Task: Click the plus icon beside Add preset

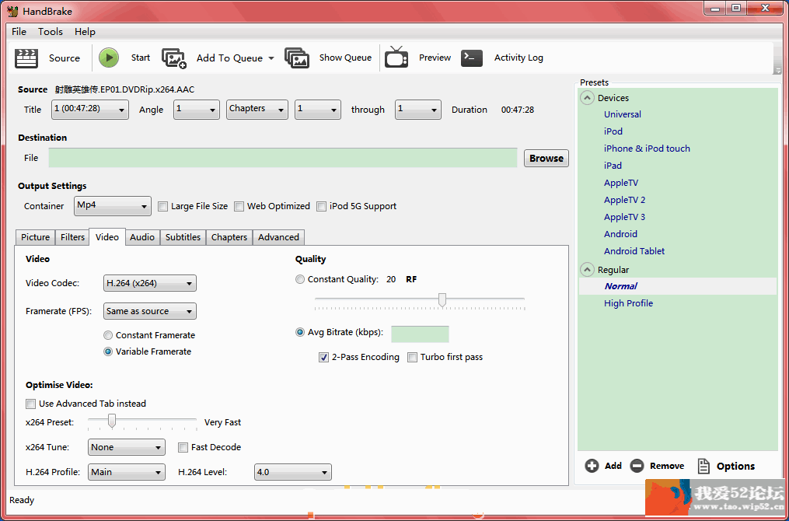Action: click(592, 466)
